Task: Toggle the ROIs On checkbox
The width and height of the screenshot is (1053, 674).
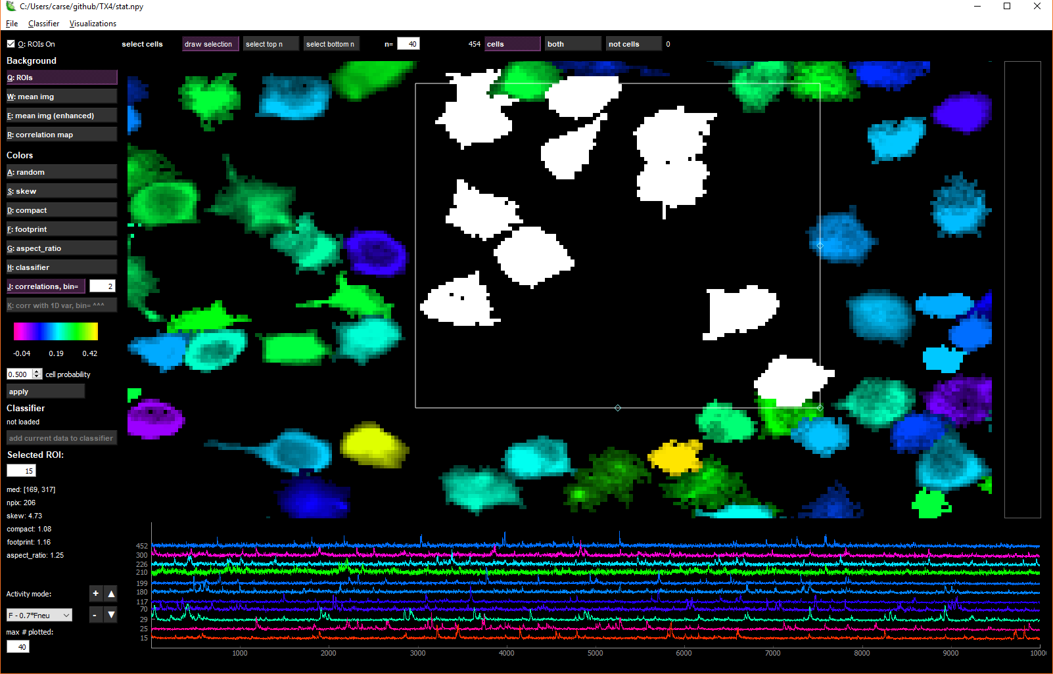Action: pyautogui.click(x=11, y=44)
